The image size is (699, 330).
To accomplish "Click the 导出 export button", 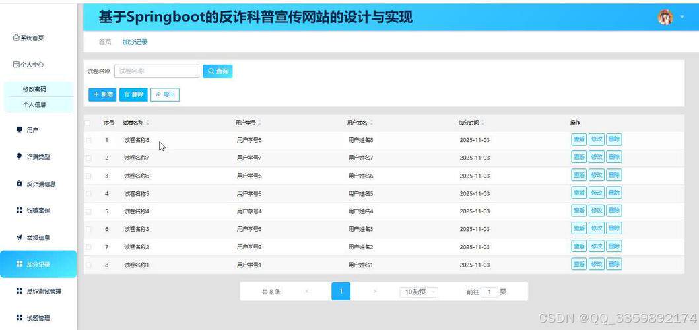I will (x=165, y=94).
